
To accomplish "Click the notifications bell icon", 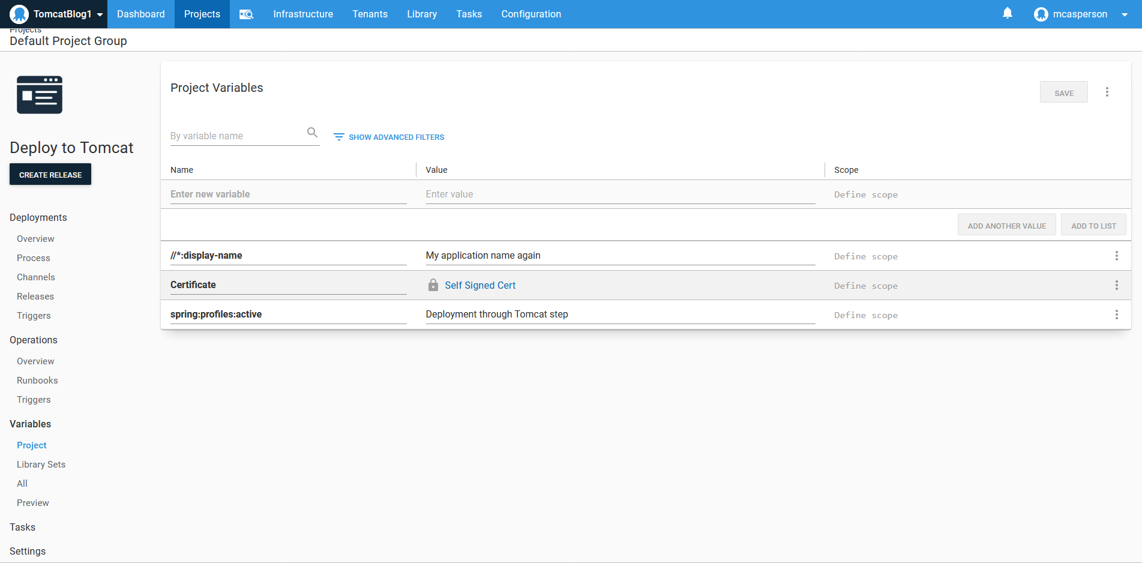I will click(1007, 13).
